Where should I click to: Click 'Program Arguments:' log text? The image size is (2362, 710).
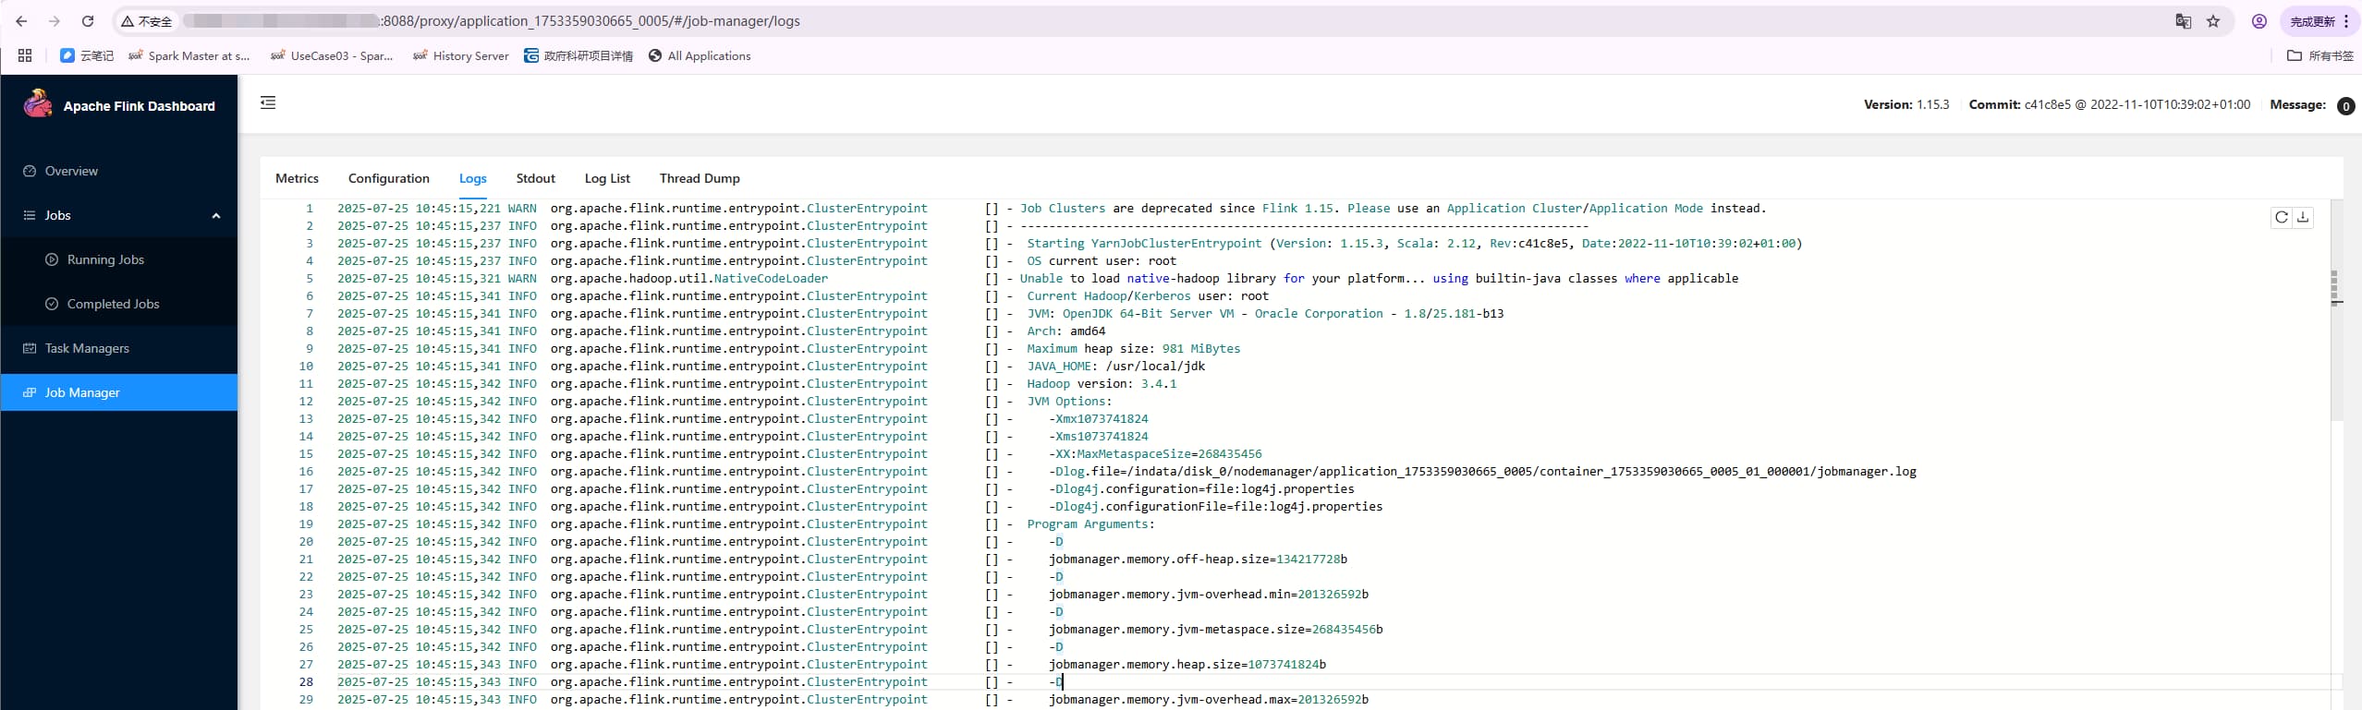(1090, 524)
